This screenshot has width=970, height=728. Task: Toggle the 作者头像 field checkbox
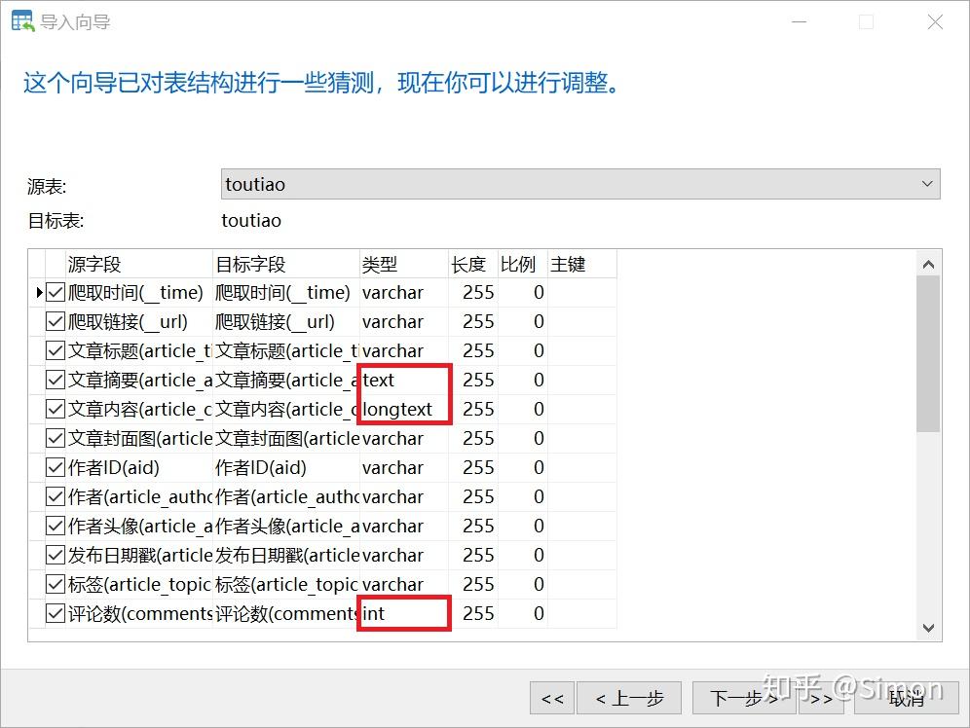(56, 526)
